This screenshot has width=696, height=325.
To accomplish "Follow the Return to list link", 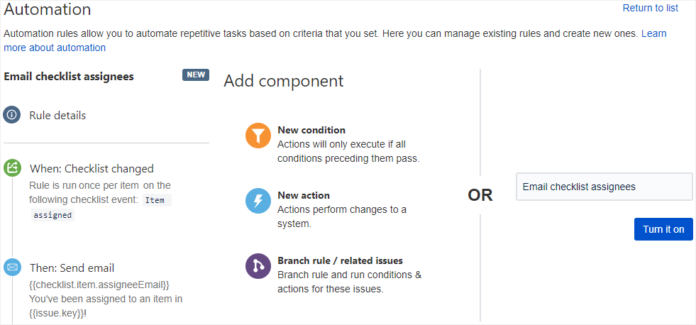I will click(650, 8).
